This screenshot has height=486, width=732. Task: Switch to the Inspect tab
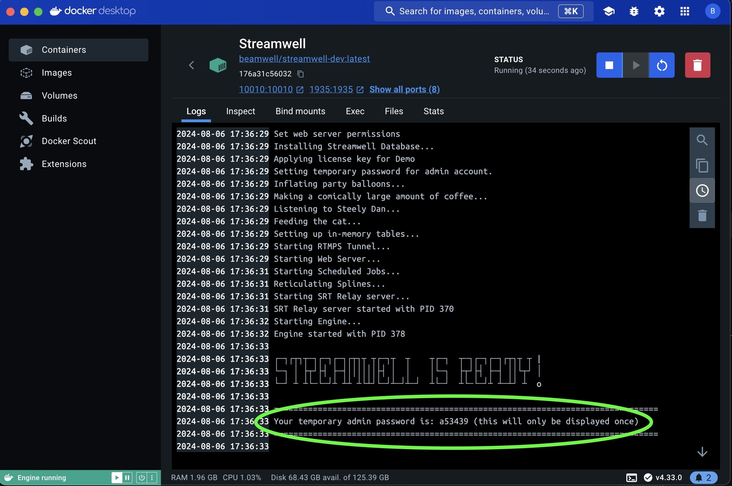click(240, 111)
